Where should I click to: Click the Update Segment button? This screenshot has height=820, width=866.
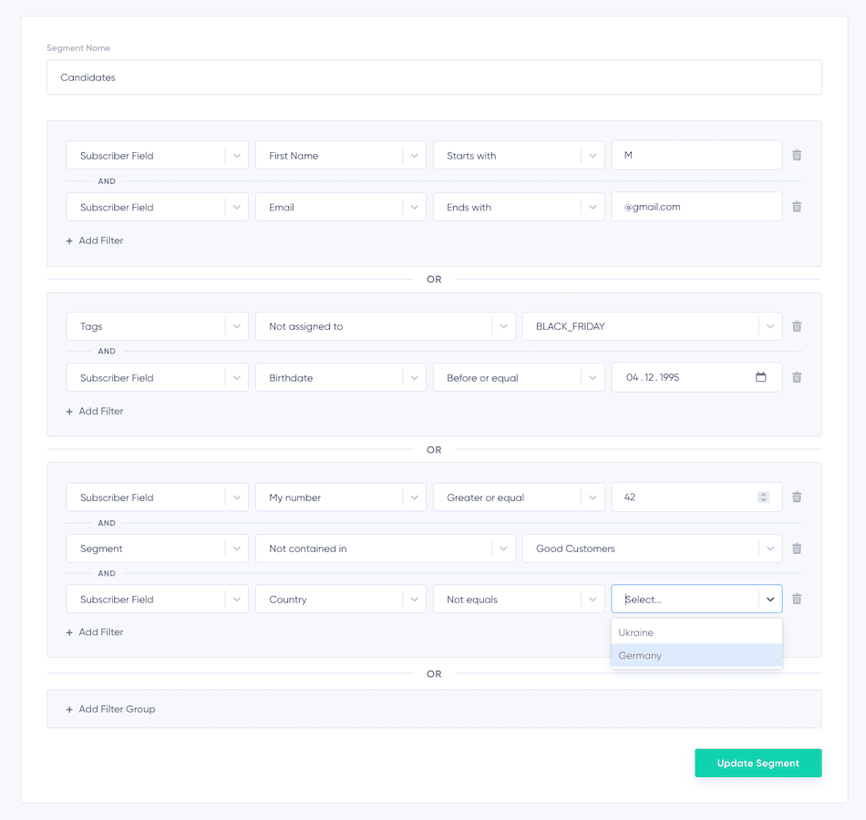click(x=758, y=763)
